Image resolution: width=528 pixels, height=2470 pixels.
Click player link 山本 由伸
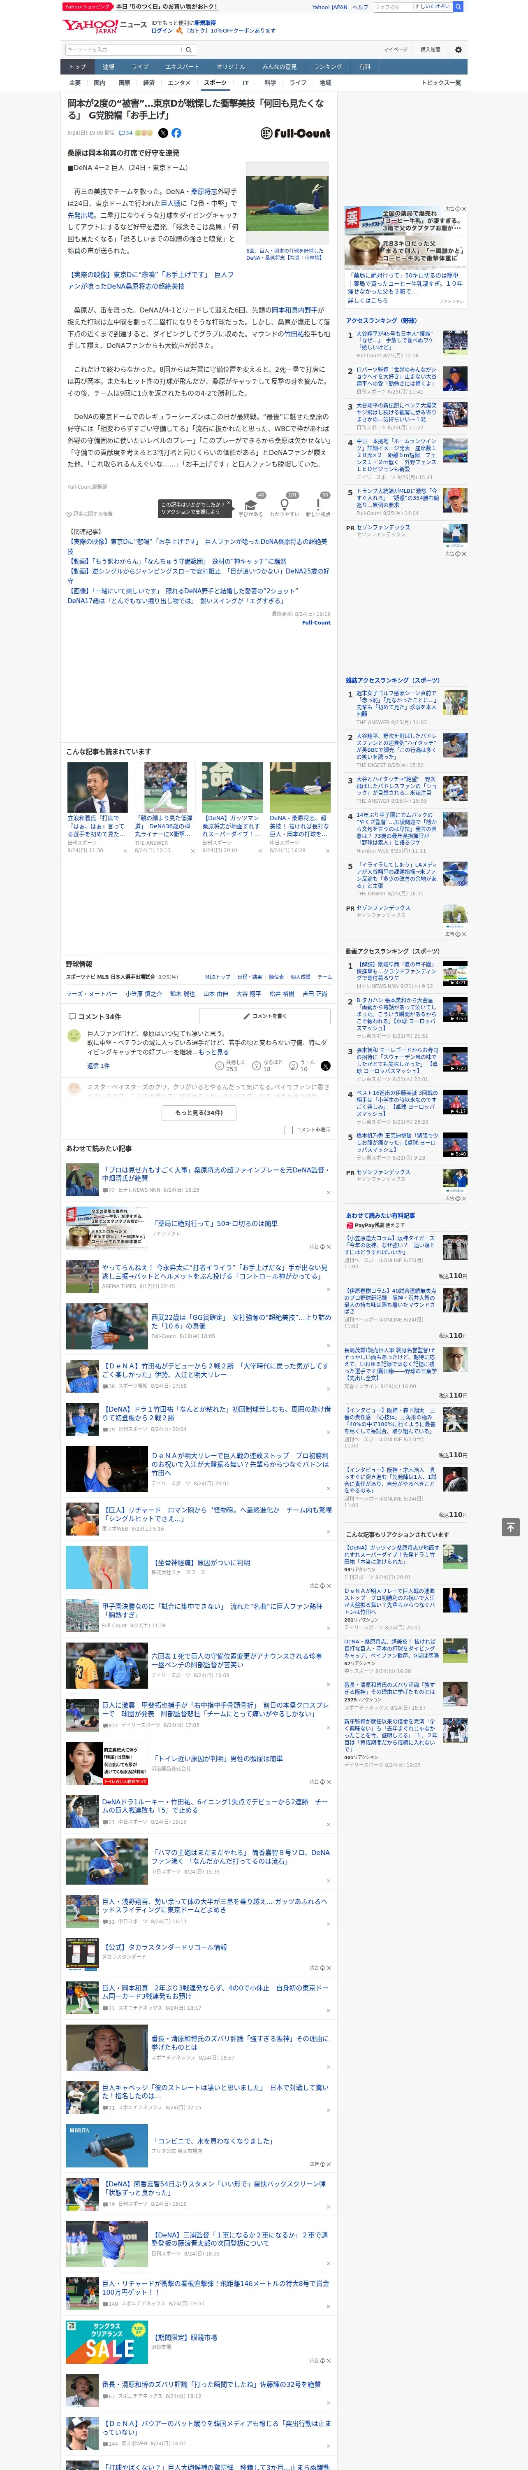pos(215,994)
